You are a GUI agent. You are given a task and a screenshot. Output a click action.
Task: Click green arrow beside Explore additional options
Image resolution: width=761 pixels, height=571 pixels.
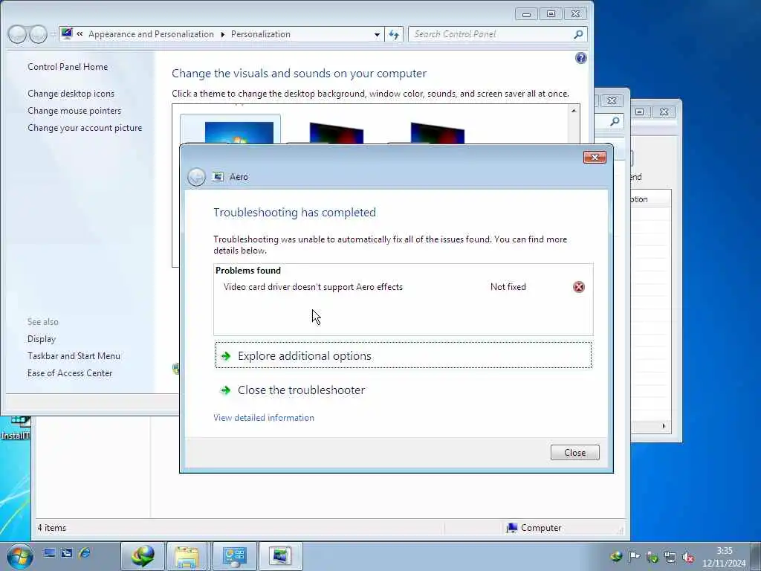[x=226, y=356]
